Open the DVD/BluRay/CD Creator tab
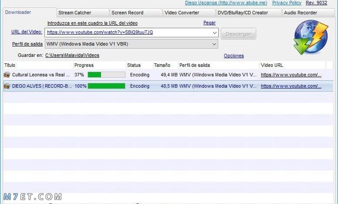This screenshot has width=338, height=204. point(249,13)
